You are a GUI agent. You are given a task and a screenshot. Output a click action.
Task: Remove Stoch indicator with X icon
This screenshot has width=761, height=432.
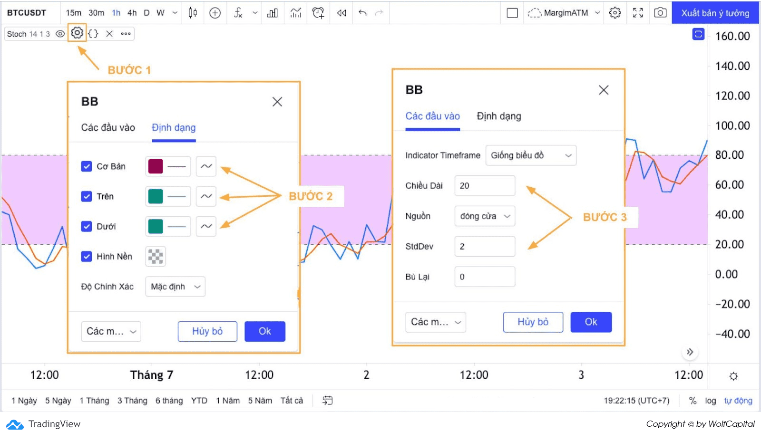(109, 34)
